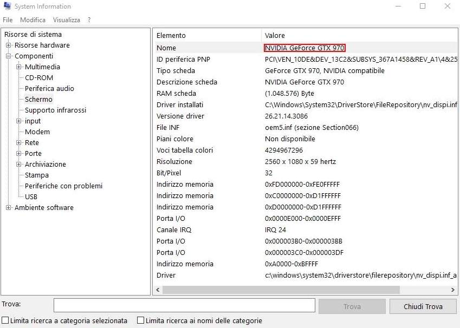The height and width of the screenshot is (328, 460).
Task: Minimize the System Information window
Action: tap(398, 6)
